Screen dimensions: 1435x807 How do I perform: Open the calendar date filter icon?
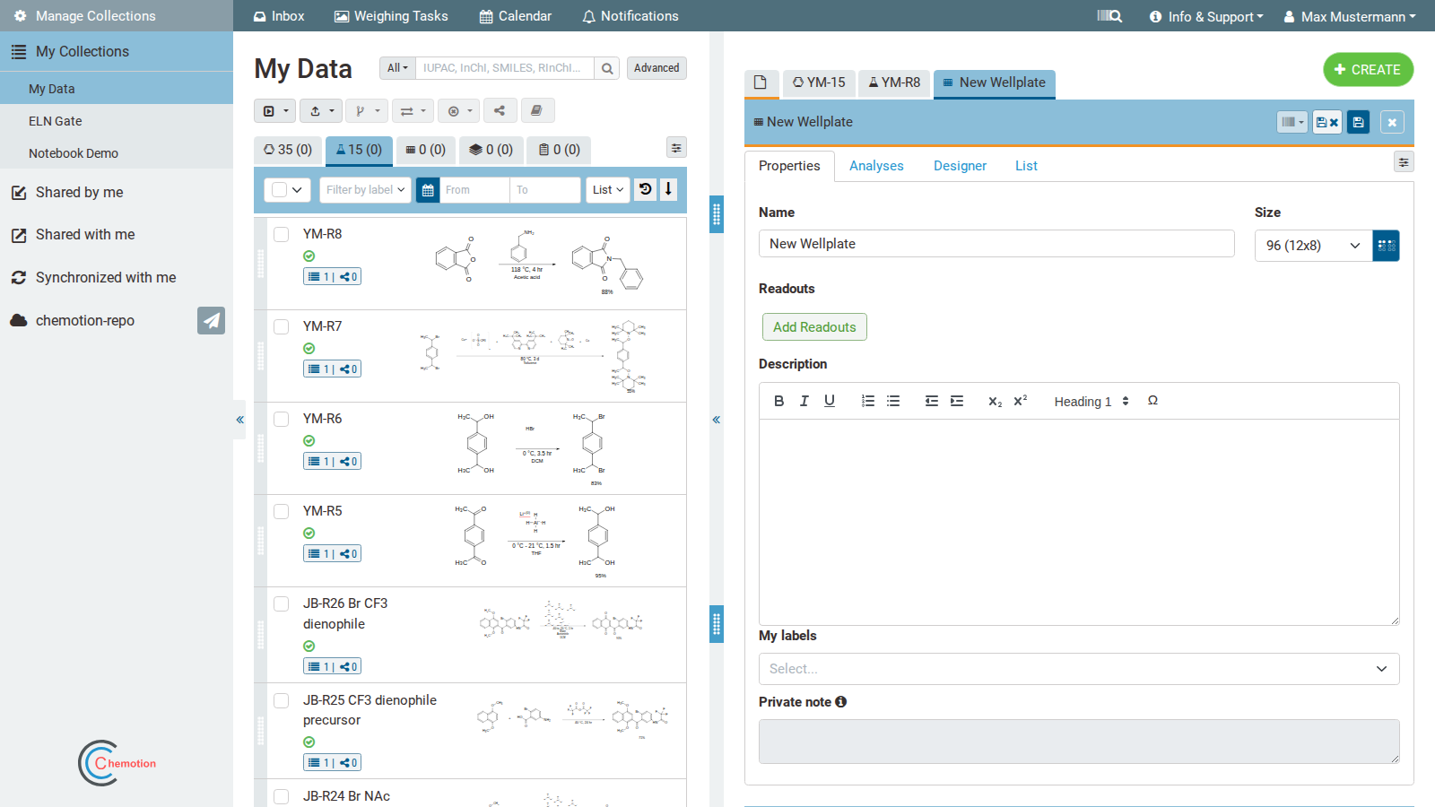[x=428, y=190]
